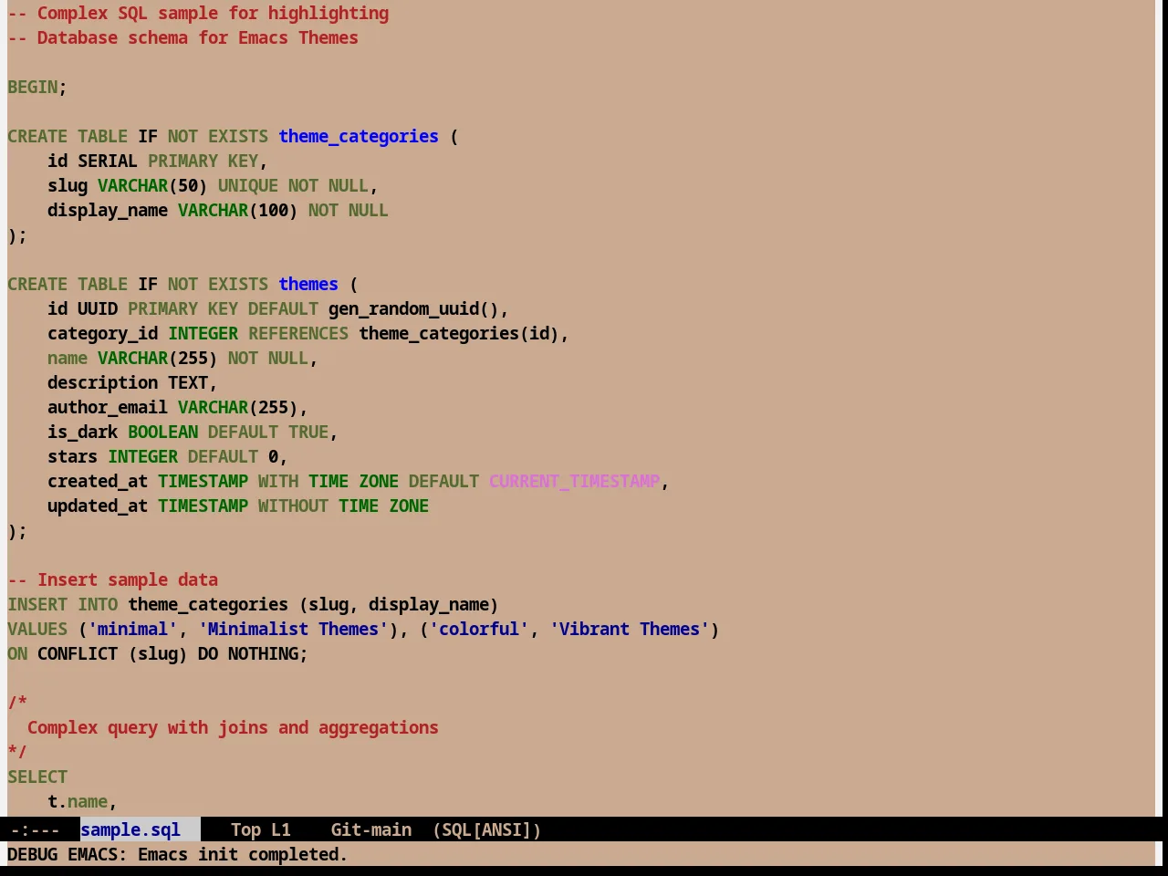
Task: Click the (SQL[ANSI]) major mode indicator
Action: [486, 829]
